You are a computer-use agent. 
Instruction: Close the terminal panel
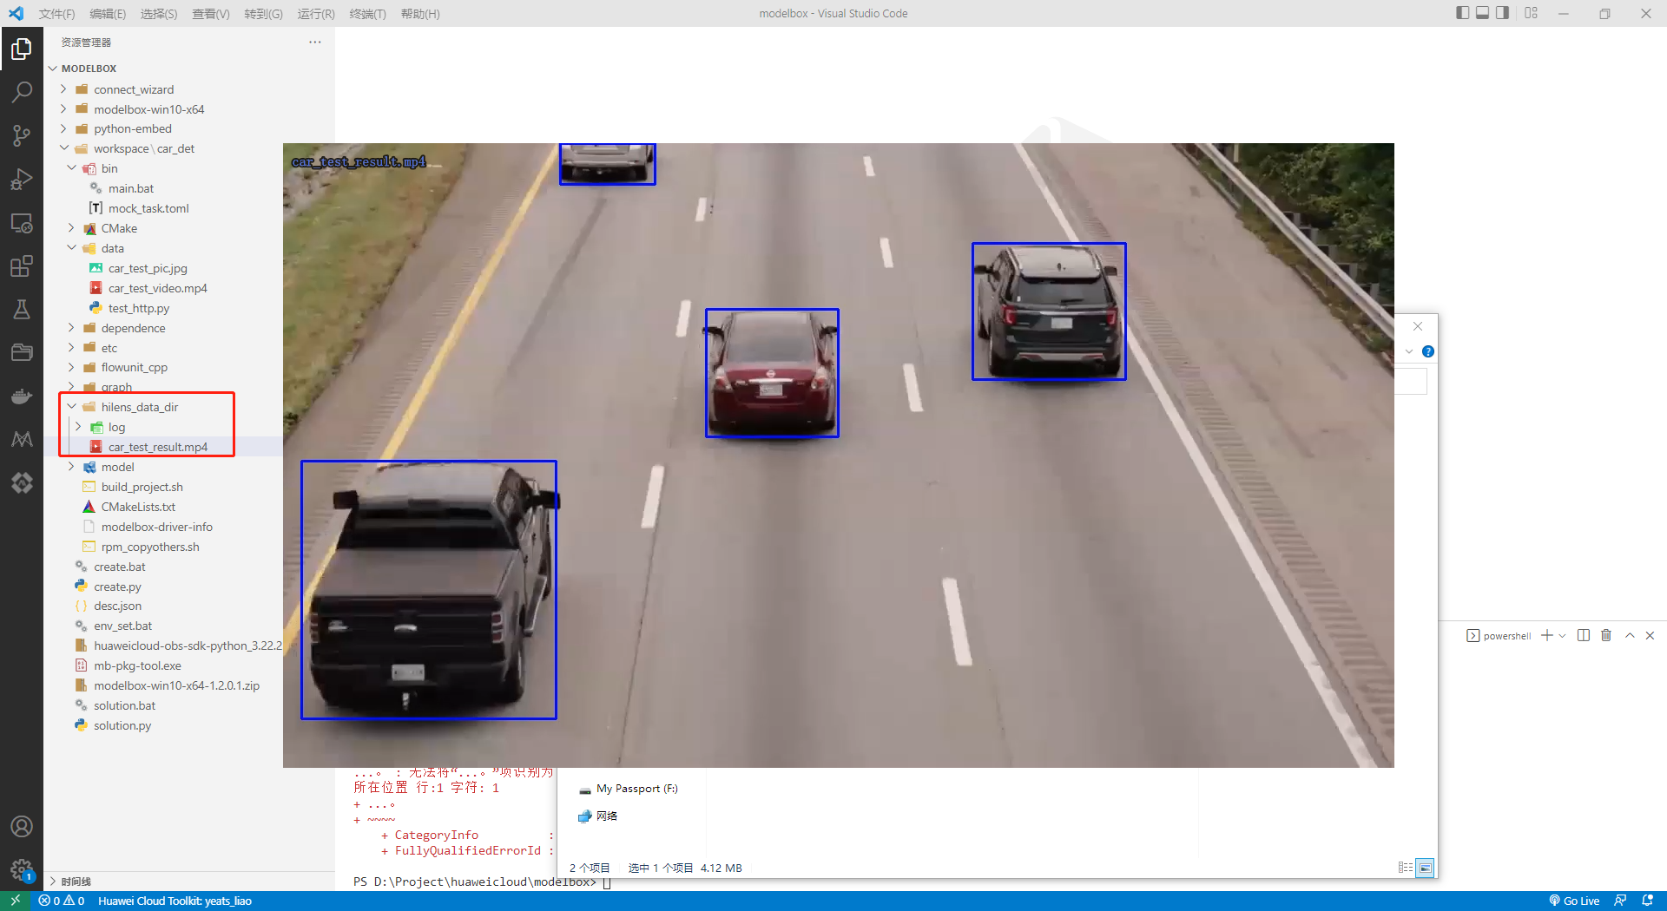[x=1651, y=636]
